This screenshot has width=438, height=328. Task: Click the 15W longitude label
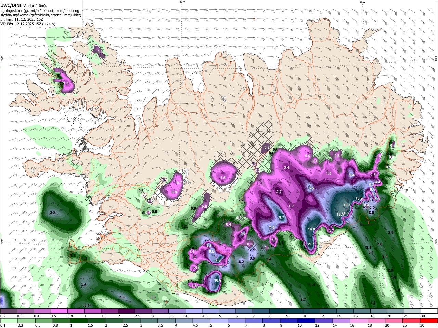point(362,2)
